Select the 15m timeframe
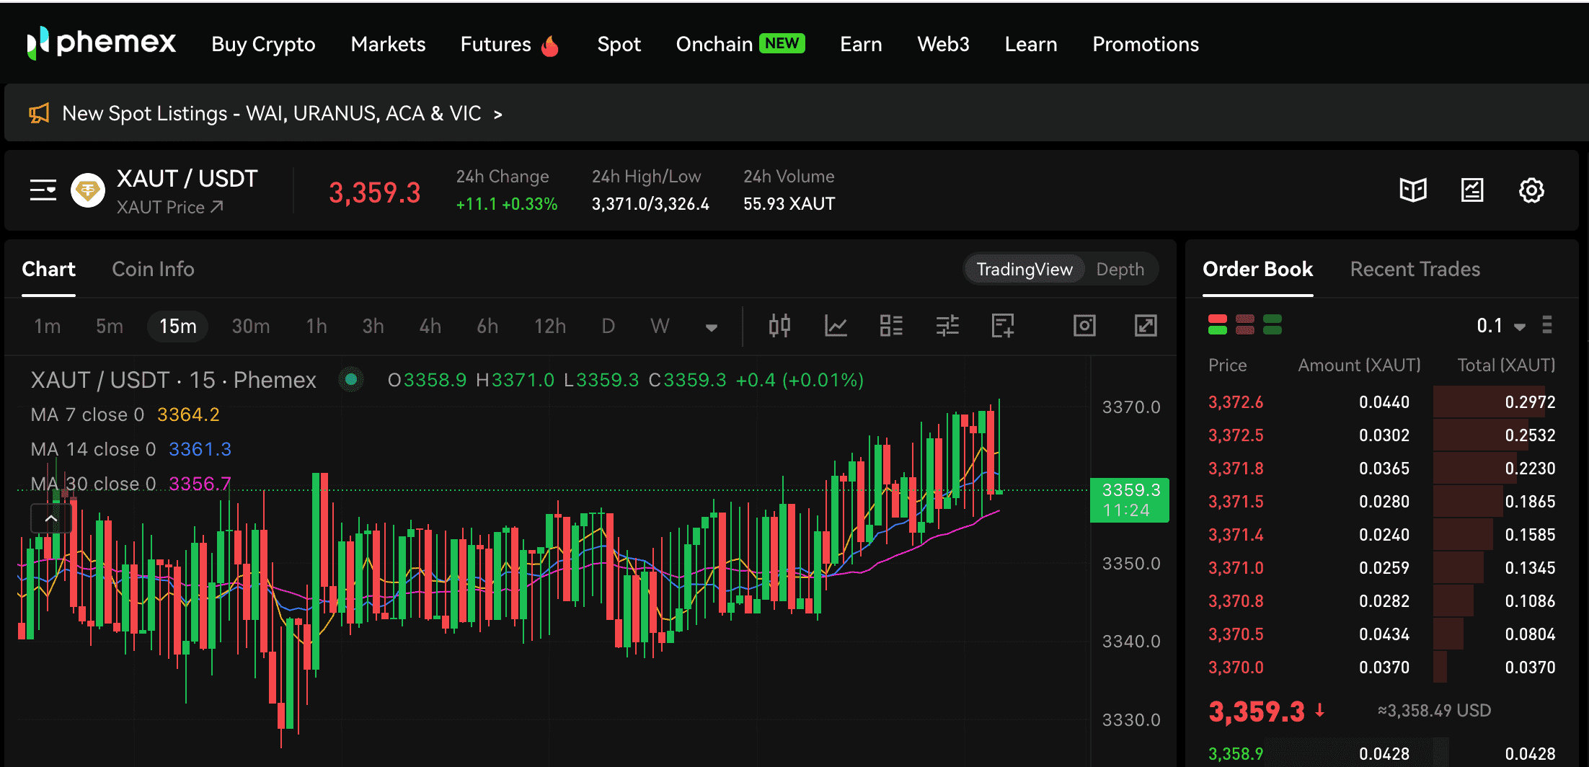Image resolution: width=1589 pixels, height=767 pixels. tap(178, 326)
